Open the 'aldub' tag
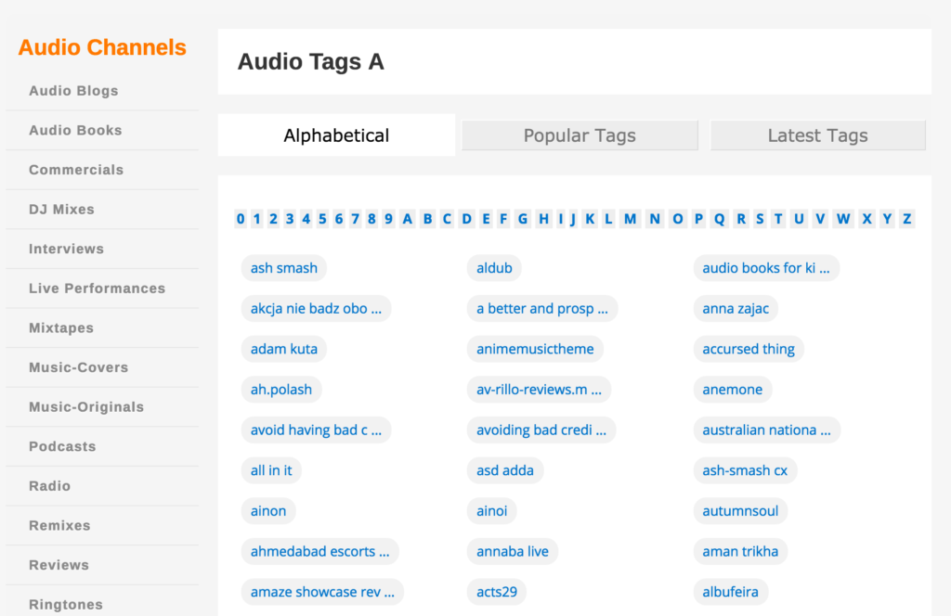The height and width of the screenshot is (616, 951). 494,268
